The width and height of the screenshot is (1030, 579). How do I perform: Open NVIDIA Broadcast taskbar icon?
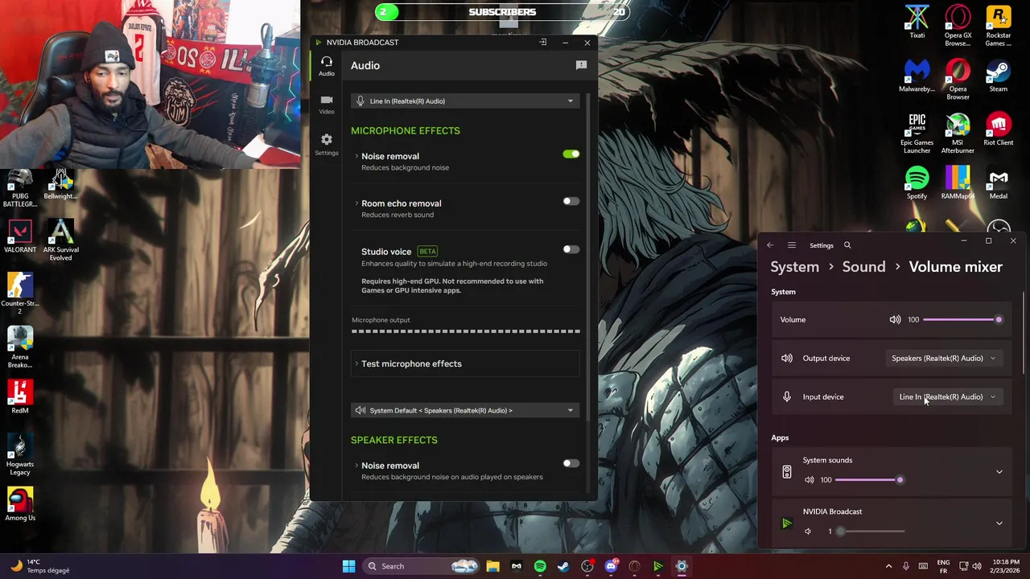(x=657, y=566)
